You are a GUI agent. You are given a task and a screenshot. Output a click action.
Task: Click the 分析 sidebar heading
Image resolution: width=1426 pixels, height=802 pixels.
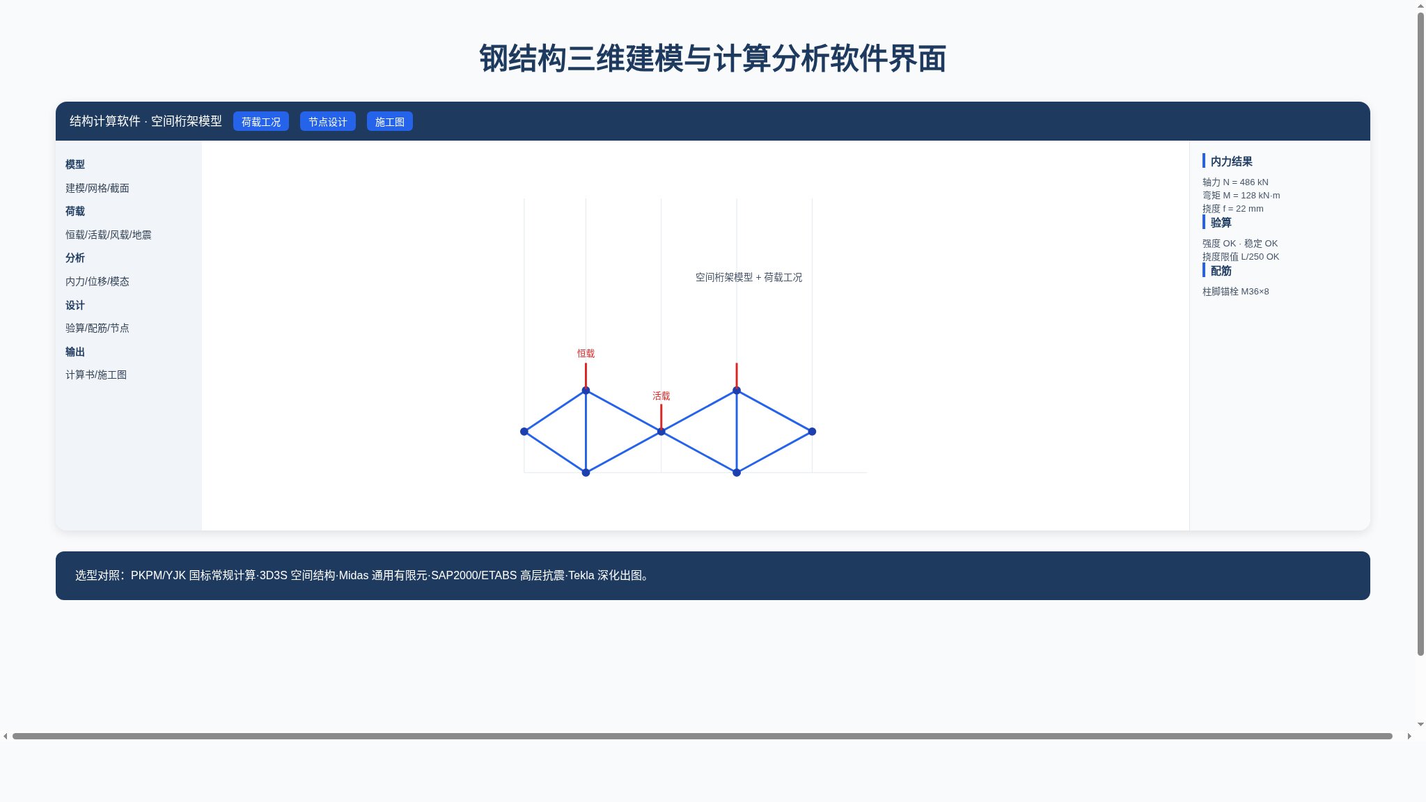click(x=75, y=258)
